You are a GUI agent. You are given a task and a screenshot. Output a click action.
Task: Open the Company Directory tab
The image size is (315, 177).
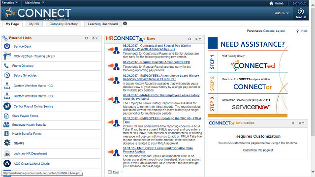[x=63, y=24]
